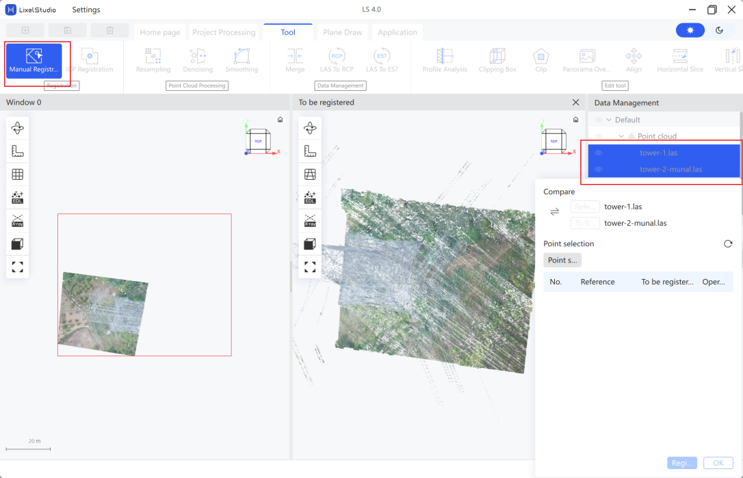Select the Manual Registration tool

(x=34, y=61)
